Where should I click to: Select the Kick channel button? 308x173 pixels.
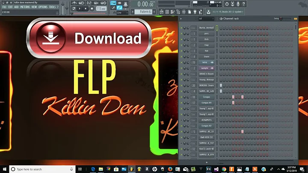tap(206, 39)
